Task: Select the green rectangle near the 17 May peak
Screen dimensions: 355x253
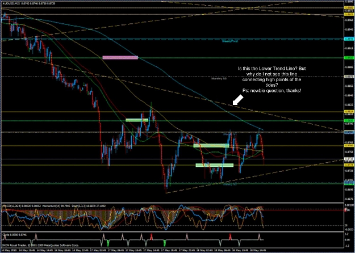Action: click(x=137, y=120)
